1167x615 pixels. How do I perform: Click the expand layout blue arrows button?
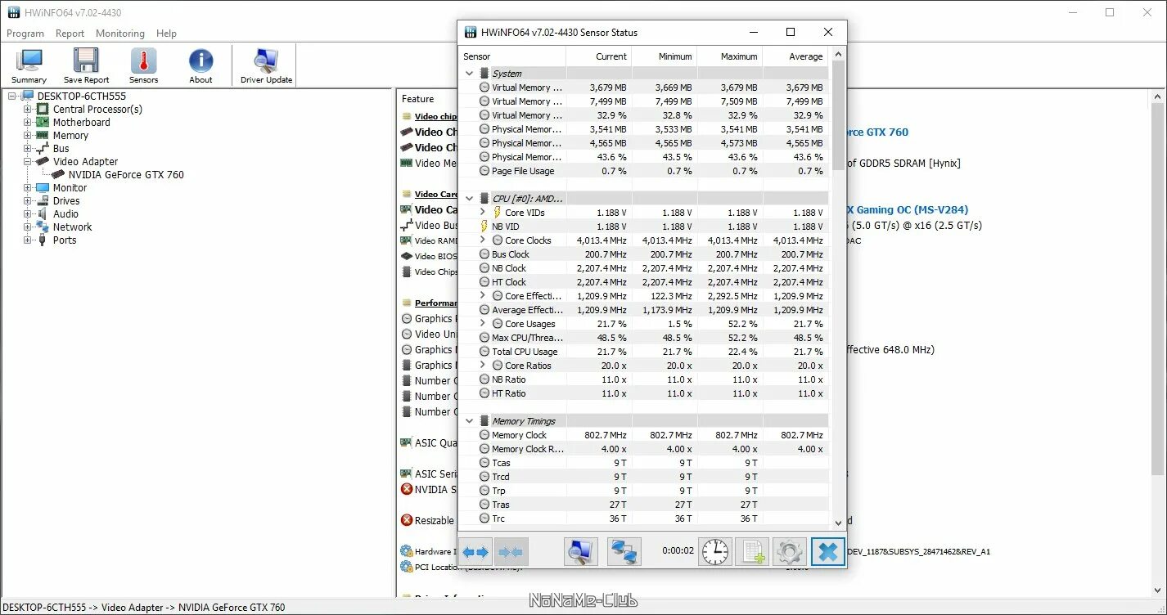click(x=475, y=552)
